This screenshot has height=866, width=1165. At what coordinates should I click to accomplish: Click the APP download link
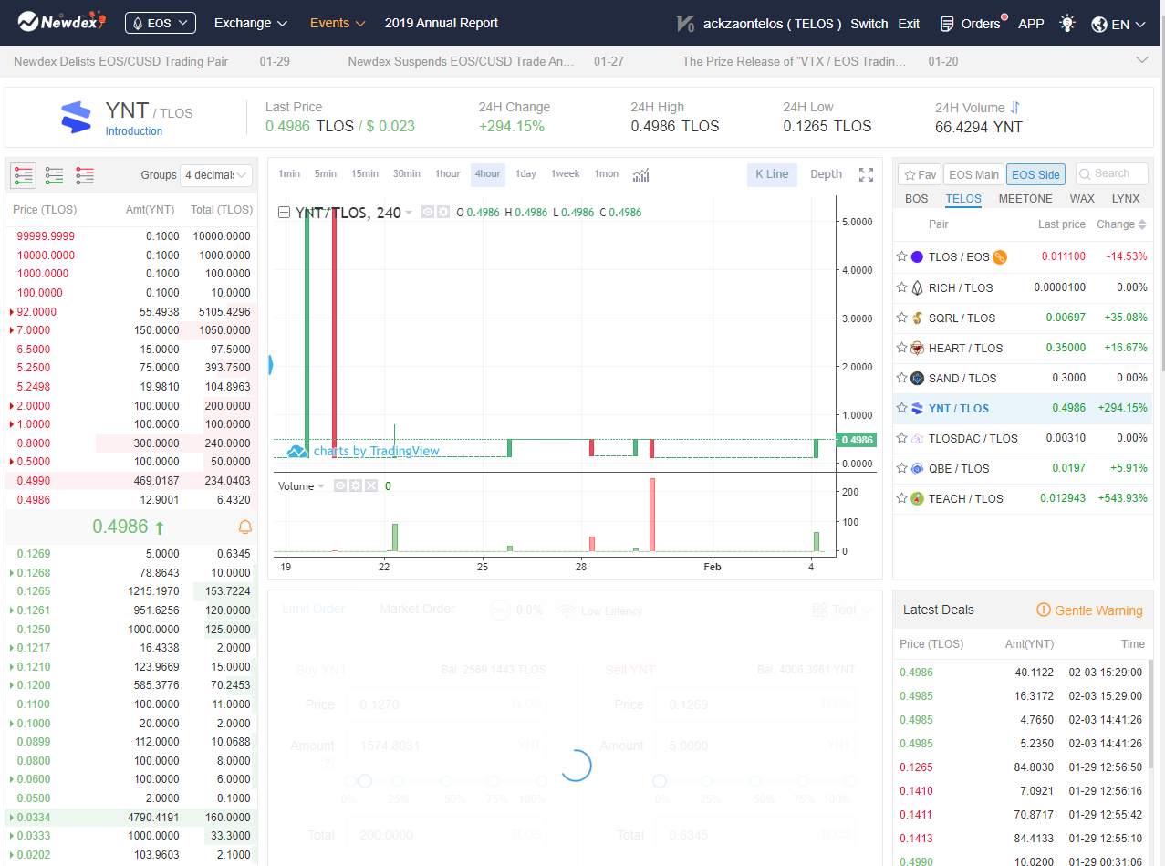tap(1031, 24)
